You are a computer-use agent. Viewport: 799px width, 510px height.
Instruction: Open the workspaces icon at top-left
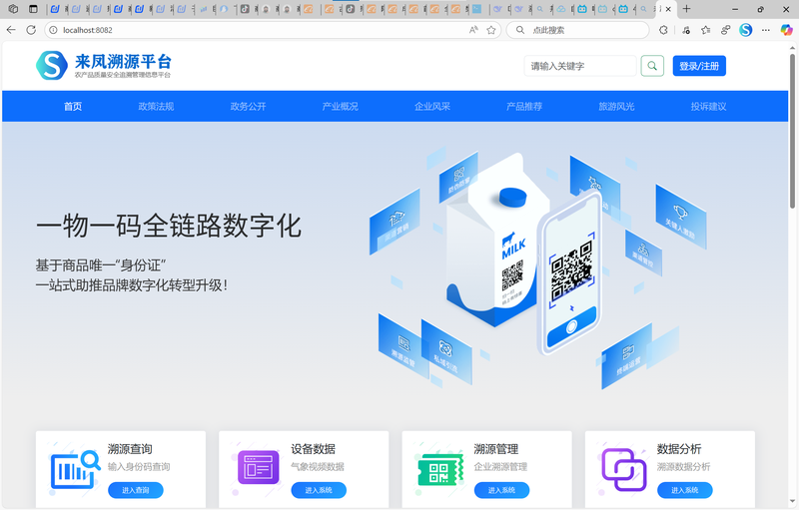click(14, 9)
